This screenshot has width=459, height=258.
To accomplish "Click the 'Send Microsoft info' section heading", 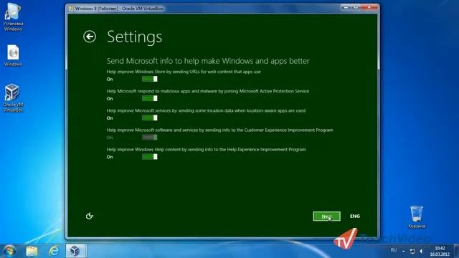I will click(208, 61).
